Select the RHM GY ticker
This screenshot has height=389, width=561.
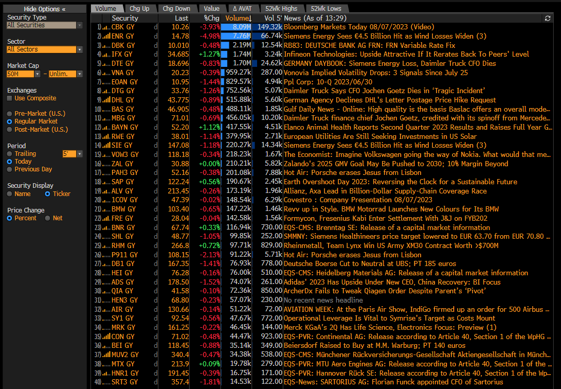(123, 245)
